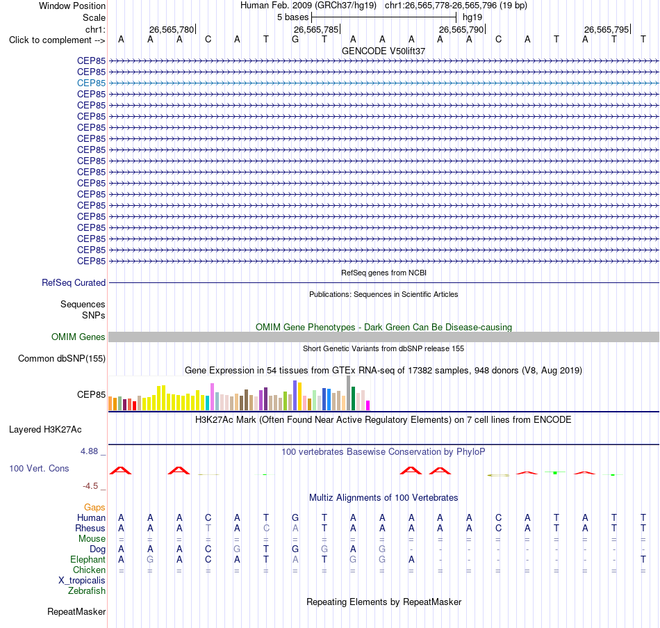This screenshot has height=628, width=660.
Task: Click the Human Feb. 2009 (GRCh37/hg19) title
Action: point(308,6)
